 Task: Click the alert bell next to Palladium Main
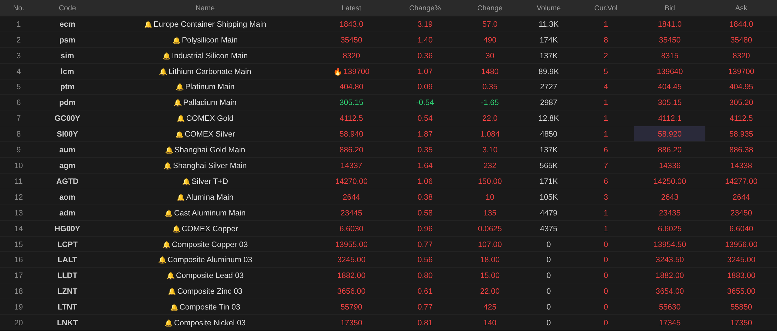point(178,103)
